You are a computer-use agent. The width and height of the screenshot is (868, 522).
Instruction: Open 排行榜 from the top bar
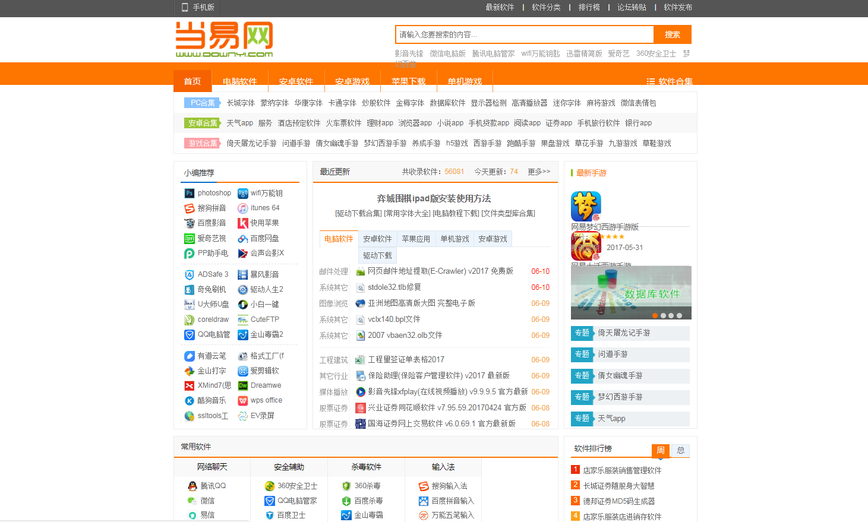[589, 8]
